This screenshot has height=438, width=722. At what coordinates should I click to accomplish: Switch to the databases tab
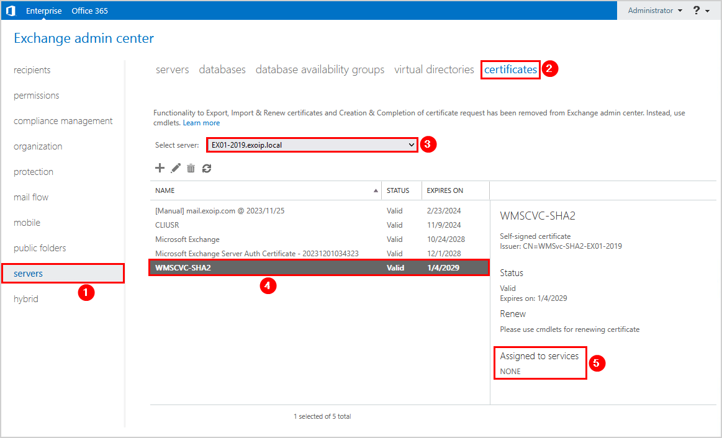(x=222, y=69)
